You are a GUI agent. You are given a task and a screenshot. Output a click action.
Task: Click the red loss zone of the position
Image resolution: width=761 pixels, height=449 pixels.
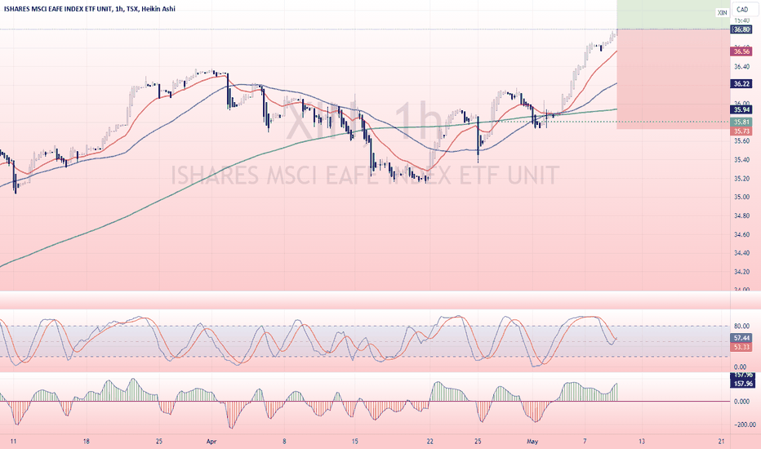coord(673,79)
